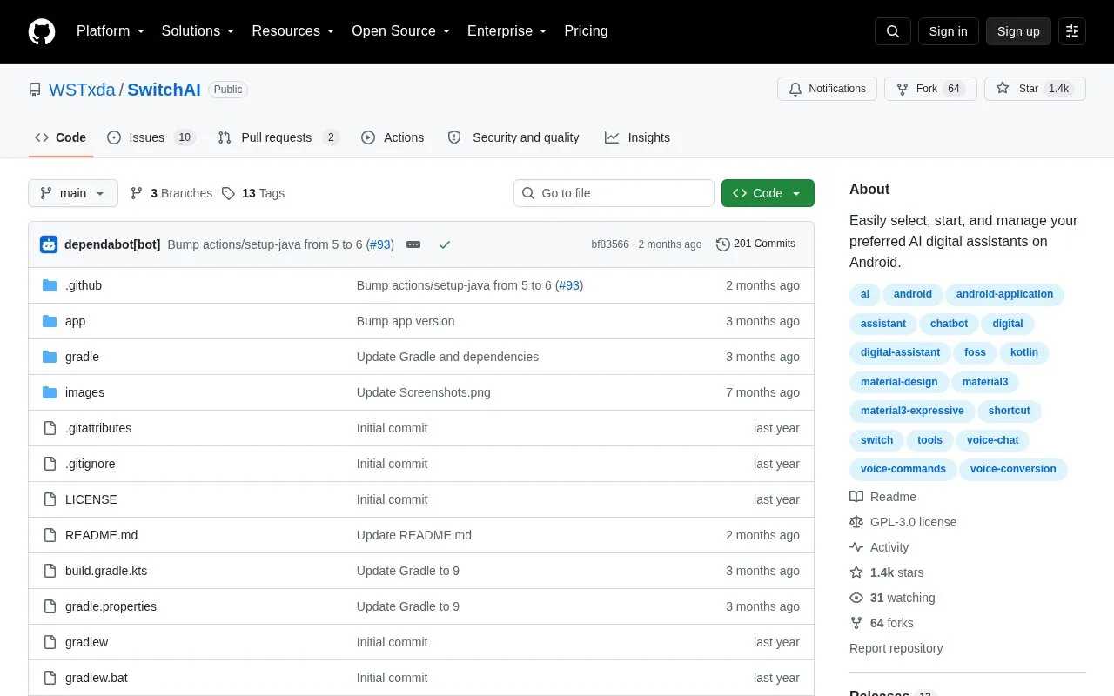Click the tag icon beside 13 Tags
Viewport: 1114px width, 696px height.
228,193
